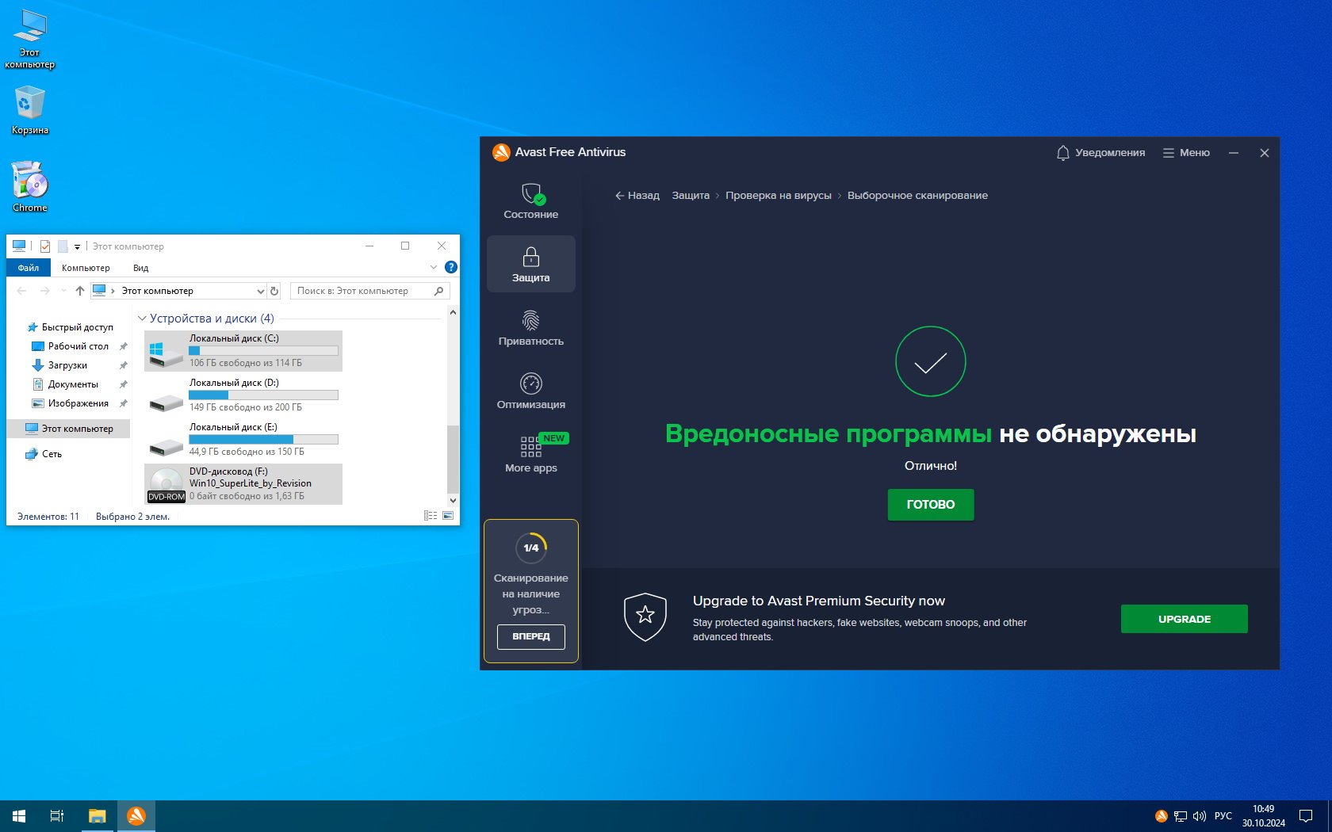Open More apps grid in Avast sidebar
1332x832 pixels.
coord(530,454)
